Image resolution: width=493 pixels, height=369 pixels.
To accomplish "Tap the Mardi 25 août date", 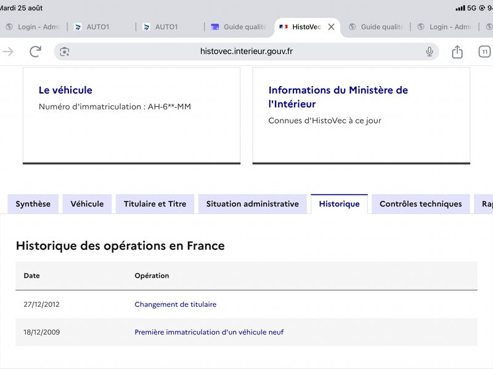I will 21,8.
